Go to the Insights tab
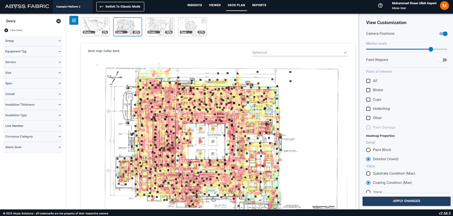The height and width of the screenshot is (216, 453). [195, 5]
